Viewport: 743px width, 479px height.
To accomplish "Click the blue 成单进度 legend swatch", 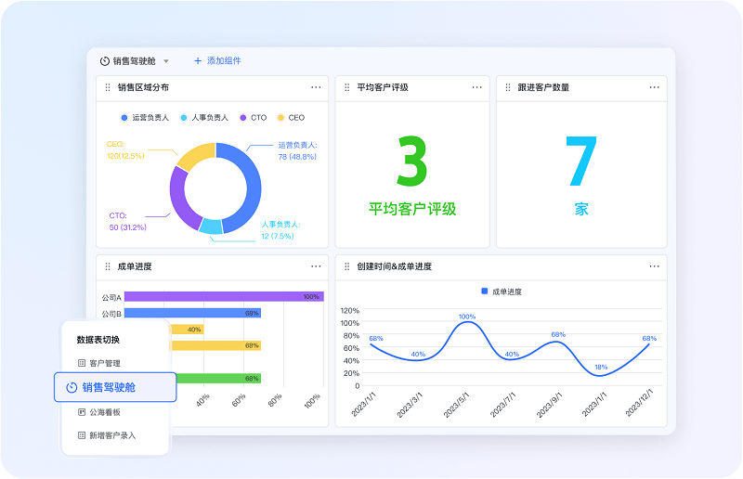I will click(484, 291).
